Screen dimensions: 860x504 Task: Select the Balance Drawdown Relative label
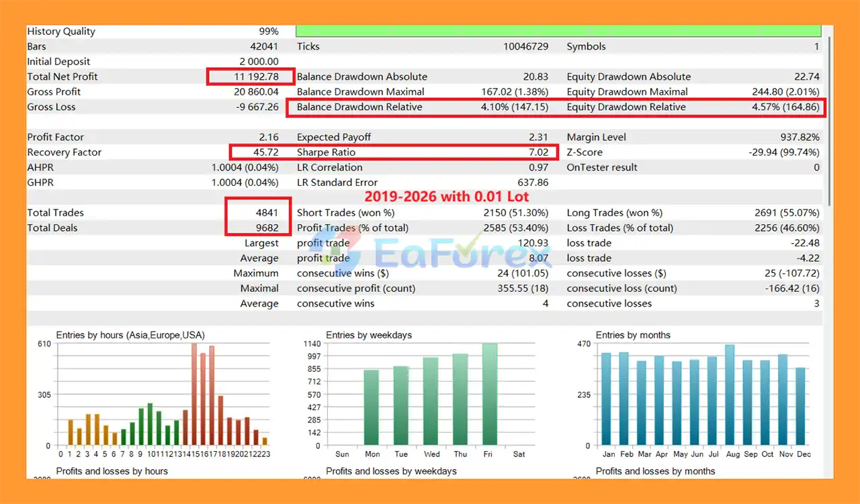point(359,107)
